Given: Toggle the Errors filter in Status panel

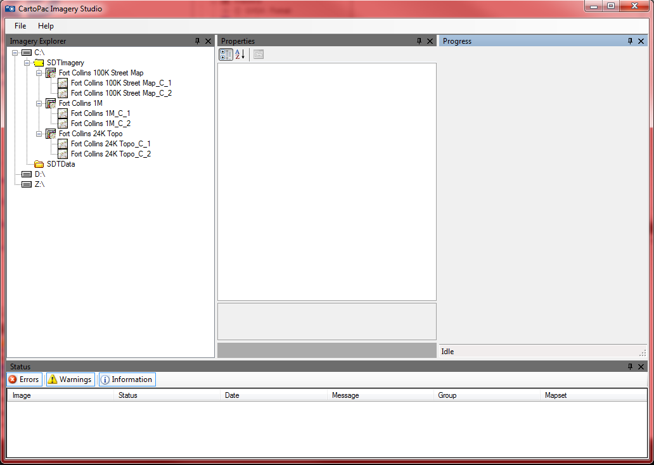Looking at the screenshot, I should click(25, 379).
